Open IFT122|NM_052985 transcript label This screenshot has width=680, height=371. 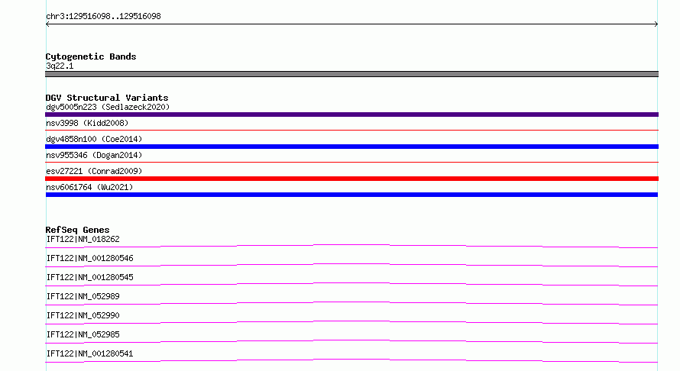83,334
